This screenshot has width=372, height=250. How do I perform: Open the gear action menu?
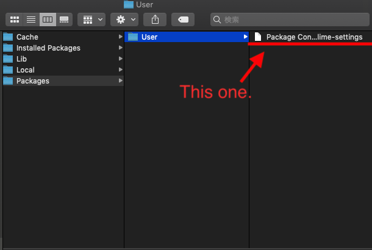(x=124, y=20)
